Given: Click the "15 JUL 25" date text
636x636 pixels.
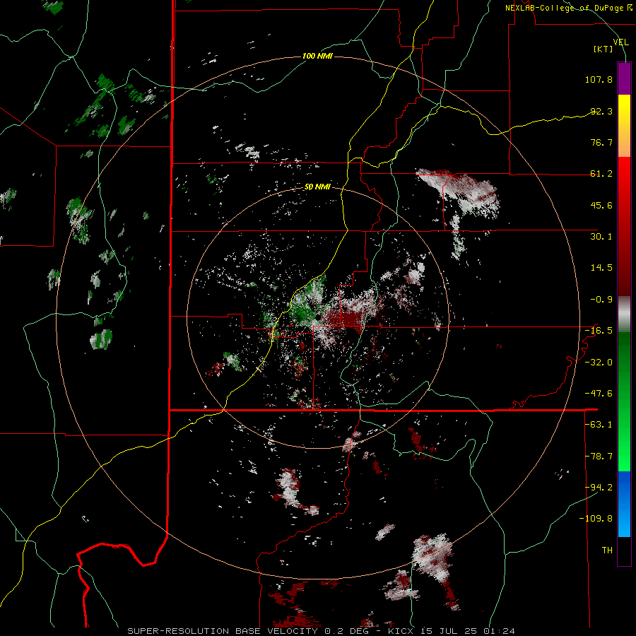Looking at the screenshot, I should [448, 631].
